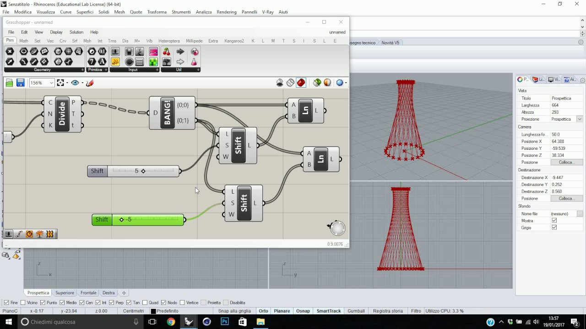Select the red shaded preview mode icon
The image size is (586, 329).
pyautogui.click(x=301, y=83)
